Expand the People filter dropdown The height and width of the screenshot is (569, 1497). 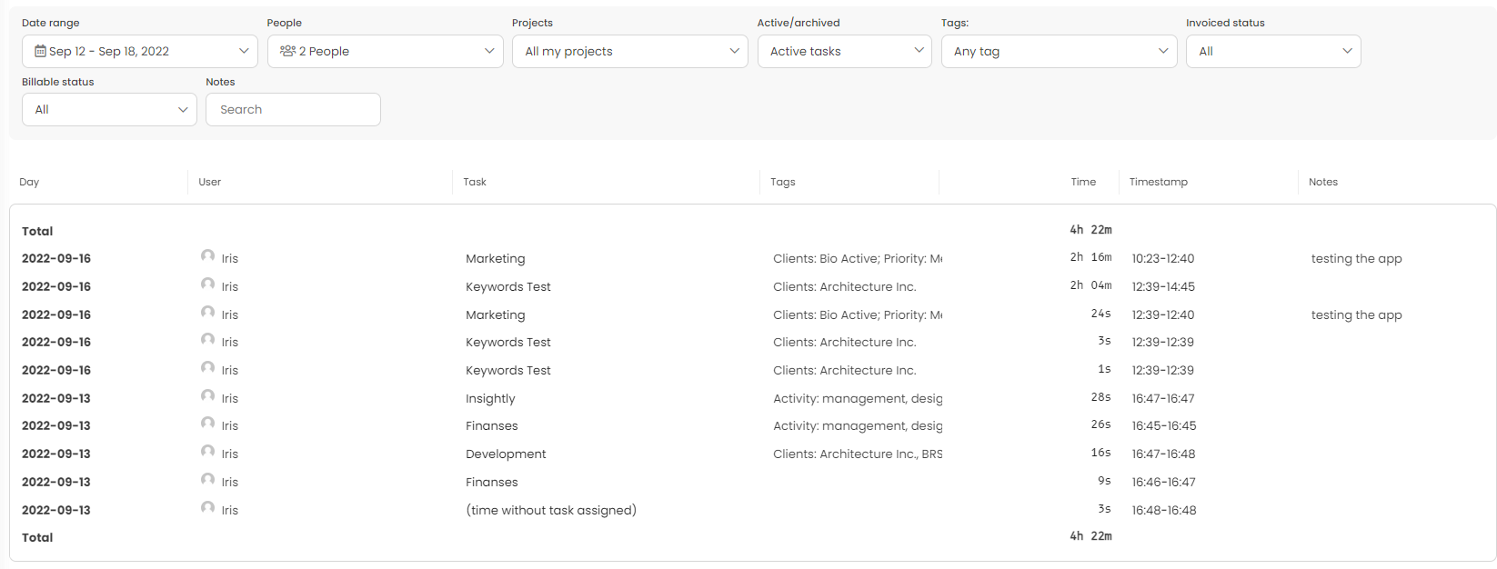pos(386,52)
